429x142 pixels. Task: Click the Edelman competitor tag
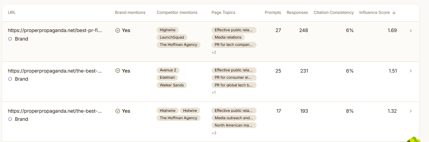pos(167,78)
